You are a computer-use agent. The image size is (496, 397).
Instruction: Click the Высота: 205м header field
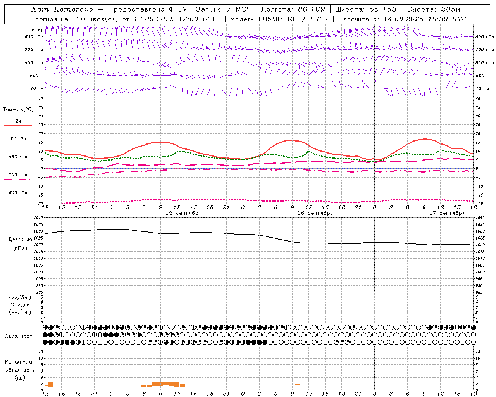pyautogui.click(x=434, y=9)
